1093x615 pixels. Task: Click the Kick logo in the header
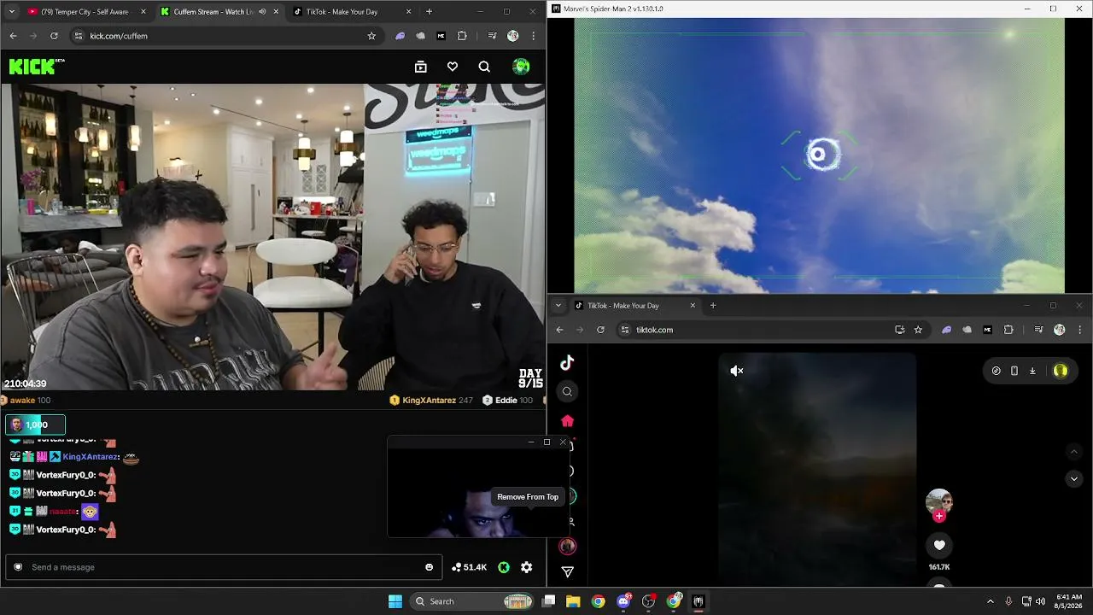coord(32,67)
